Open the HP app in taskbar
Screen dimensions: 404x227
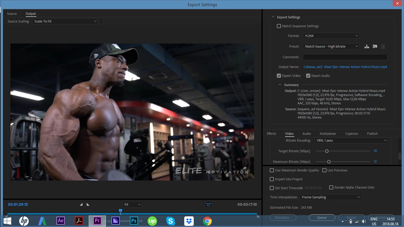tap(24, 221)
